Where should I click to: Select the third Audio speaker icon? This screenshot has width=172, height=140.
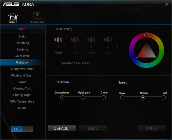91,39
